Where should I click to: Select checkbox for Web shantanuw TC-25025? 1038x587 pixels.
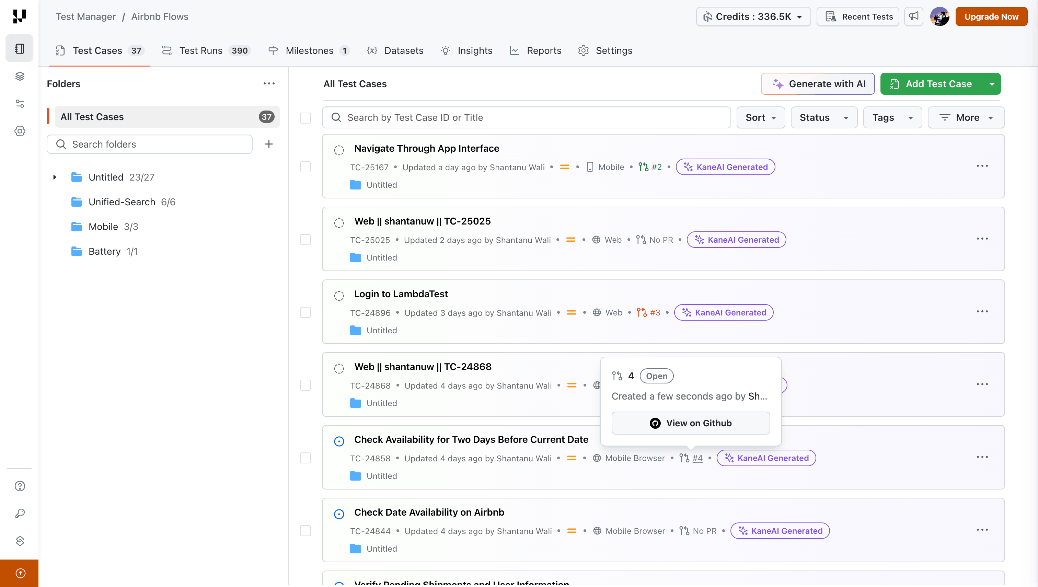[305, 240]
